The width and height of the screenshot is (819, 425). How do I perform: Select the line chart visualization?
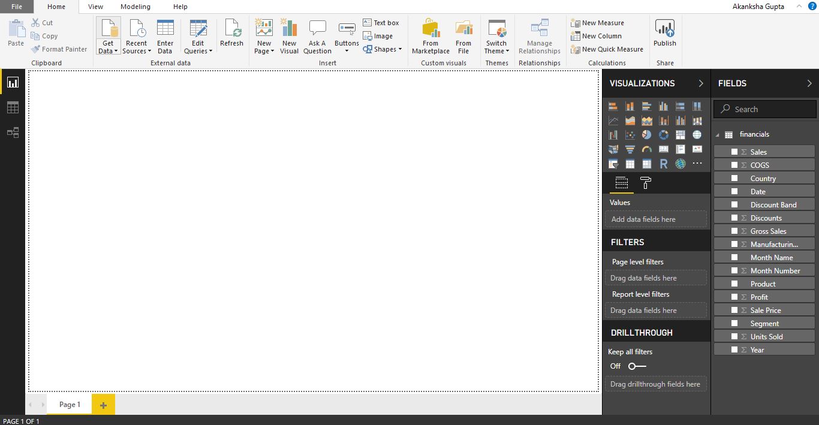613,120
